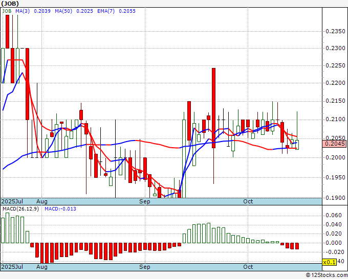The height and width of the screenshot is (279, 348).
Task: Click the tallest green MACD histogram bar in July
Action: (7, 228)
